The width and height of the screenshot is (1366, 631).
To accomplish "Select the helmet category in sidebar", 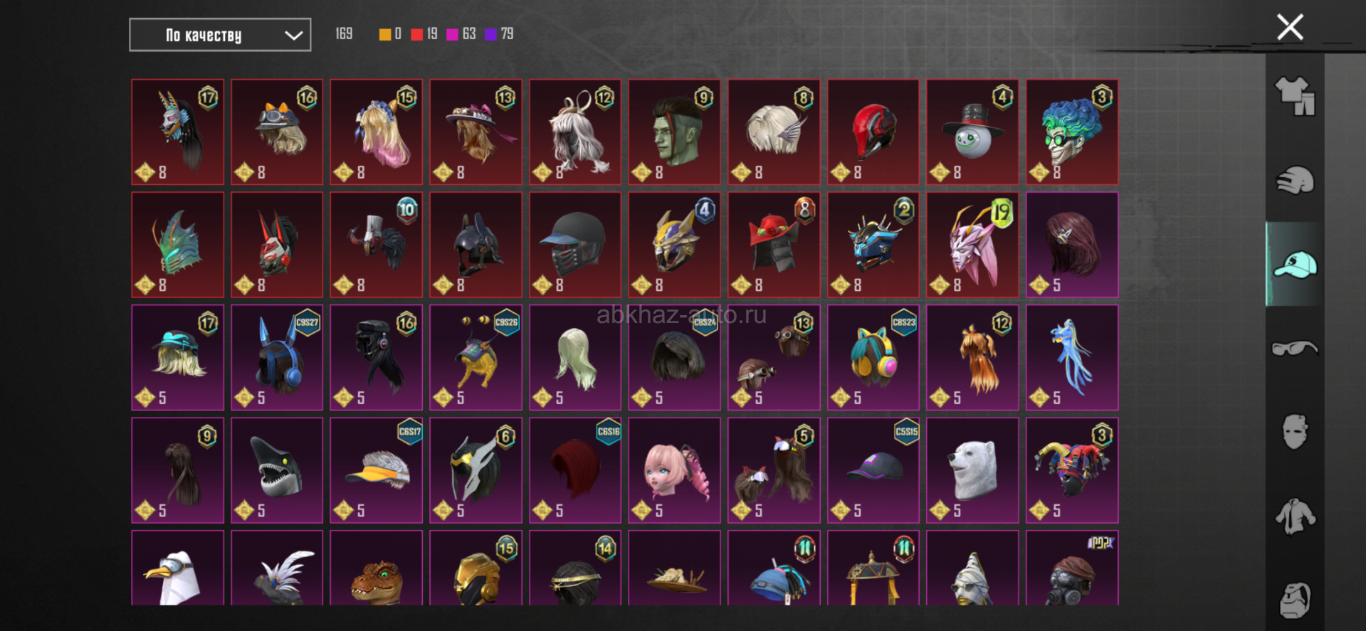I will point(1295,181).
